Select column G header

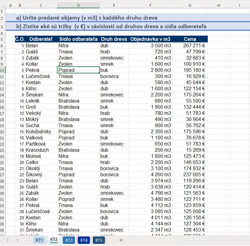(x=190, y=5)
